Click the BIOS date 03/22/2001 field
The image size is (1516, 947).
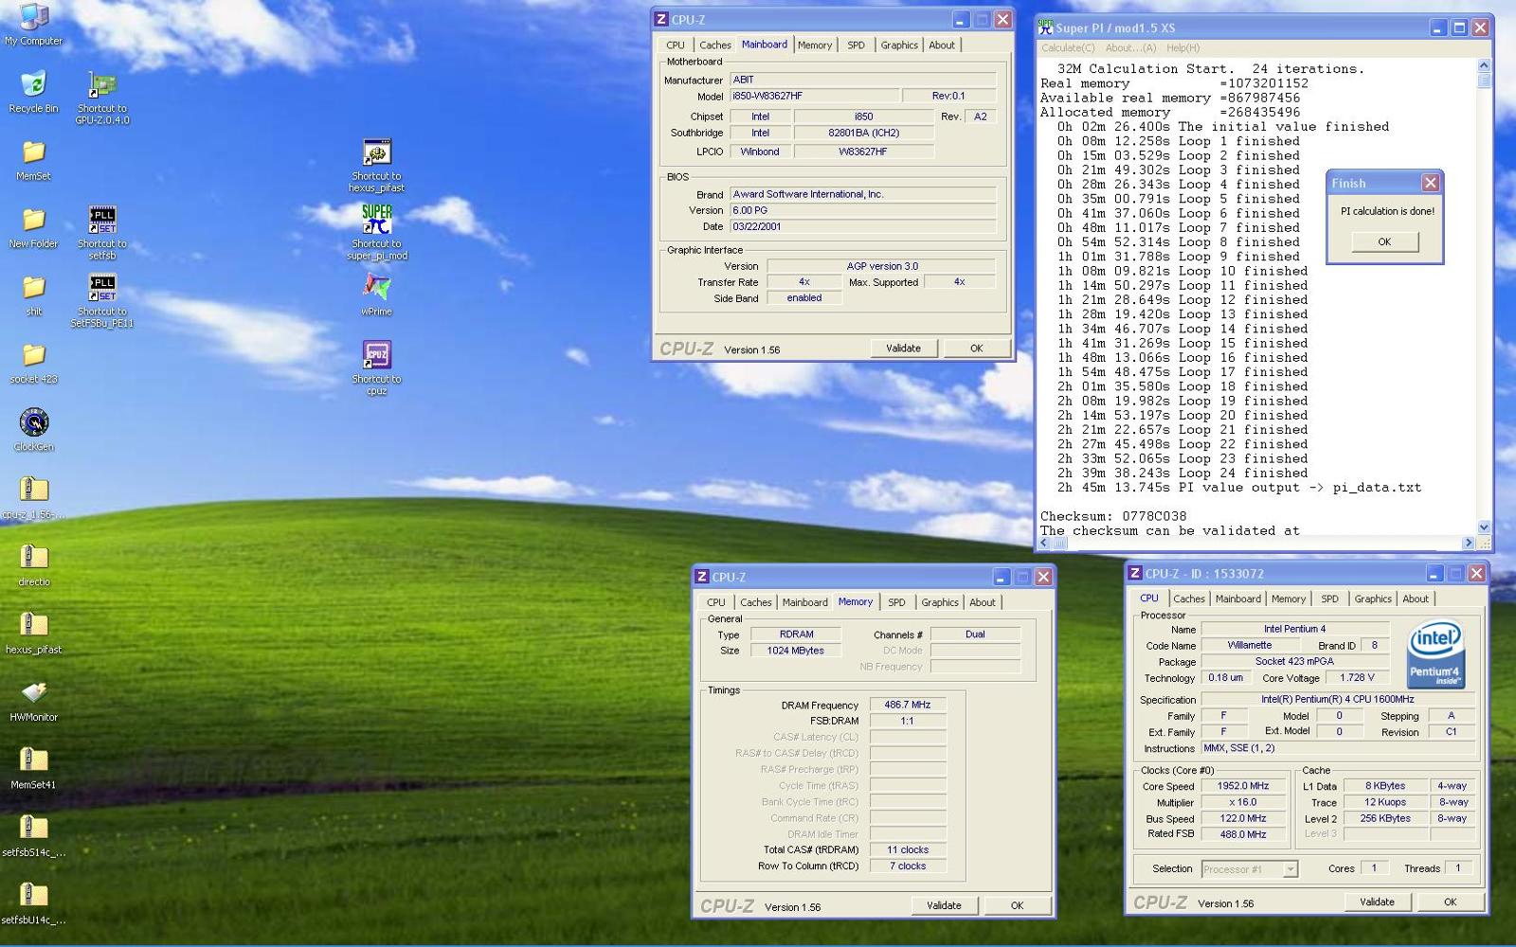862,226
